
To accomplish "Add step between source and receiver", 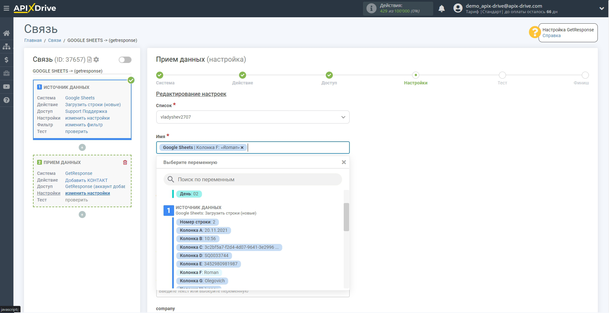I will tap(82, 147).
